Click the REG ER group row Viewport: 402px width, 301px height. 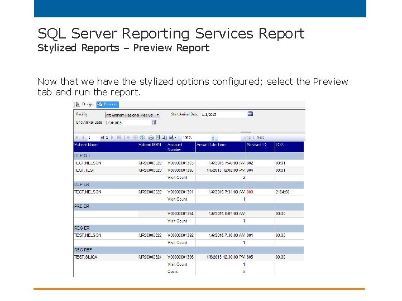point(189,228)
